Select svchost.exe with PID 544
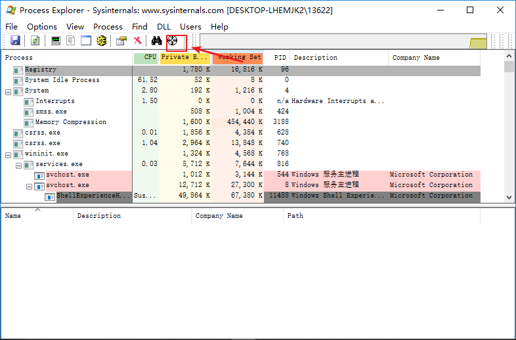516x340 pixels. (241, 175)
